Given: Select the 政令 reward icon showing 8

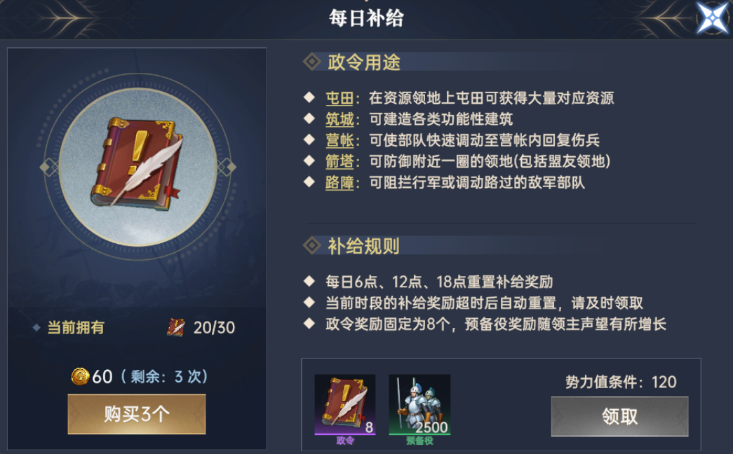Looking at the screenshot, I should 345,404.
